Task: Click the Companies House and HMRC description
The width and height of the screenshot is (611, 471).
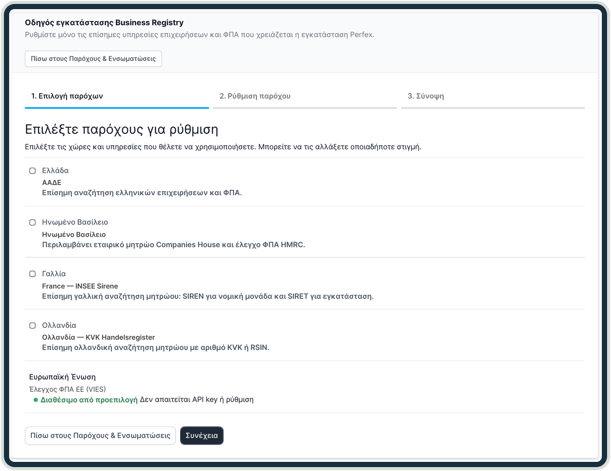Action: 173,245
